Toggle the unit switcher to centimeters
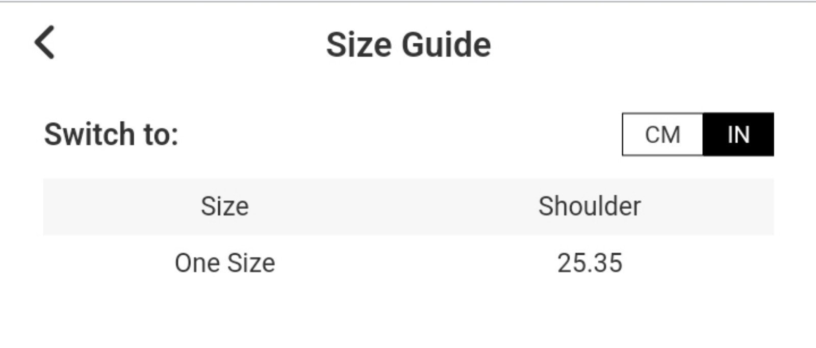The image size is (816, 348). tap(662, 135)
